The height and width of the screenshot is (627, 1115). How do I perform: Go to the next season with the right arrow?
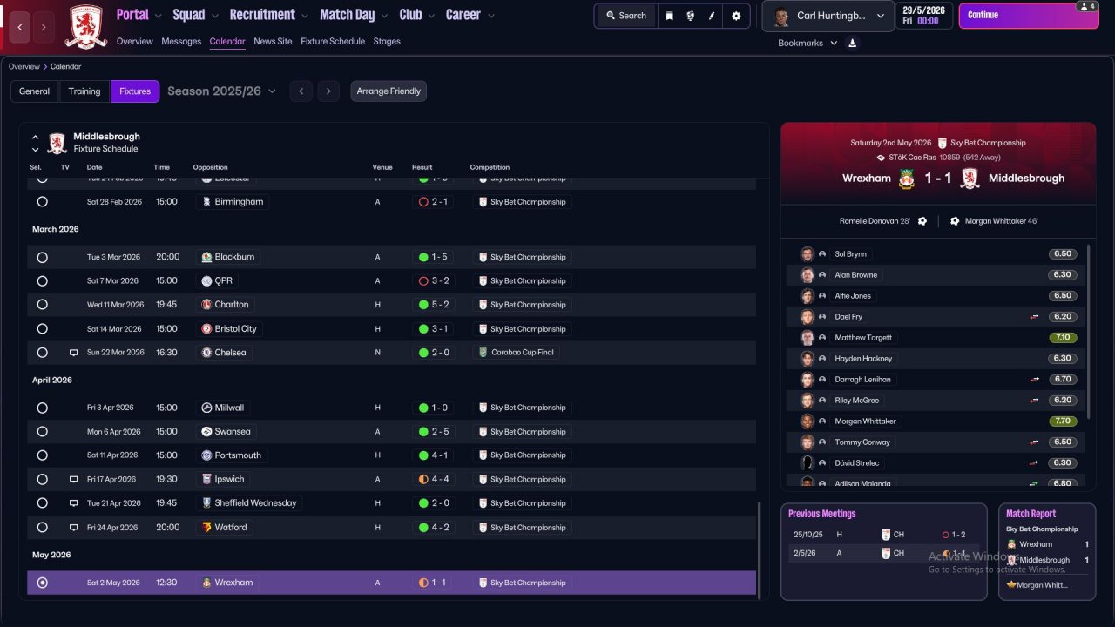pyautogui.click(x=328, y=91)
